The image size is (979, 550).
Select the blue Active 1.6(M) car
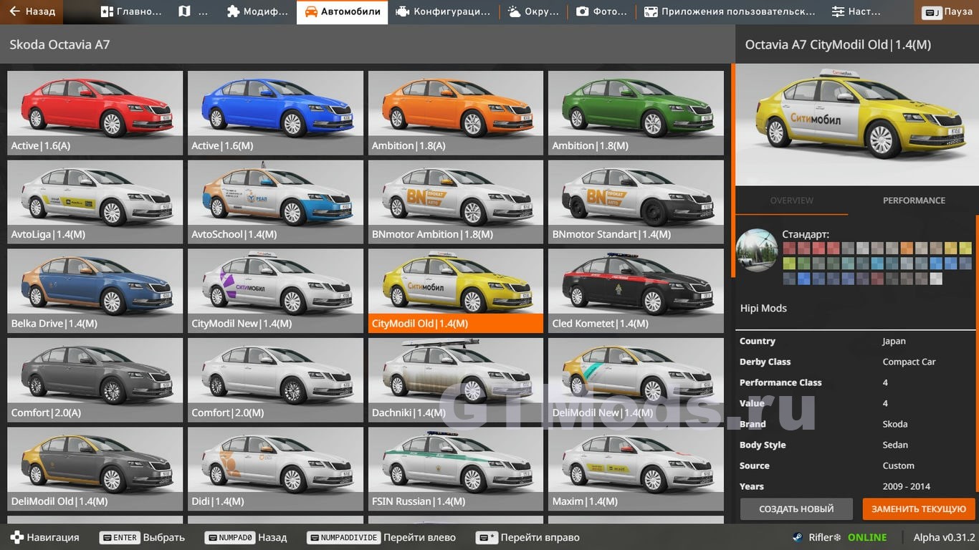(275, 112)
